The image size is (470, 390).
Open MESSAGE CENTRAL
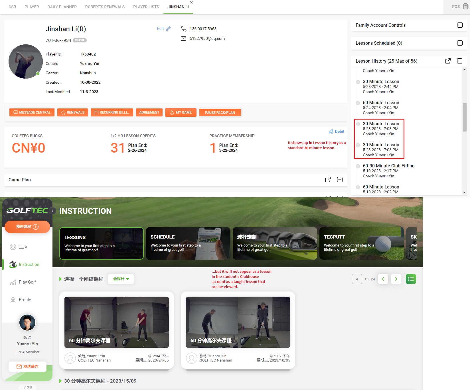[32, 112]
